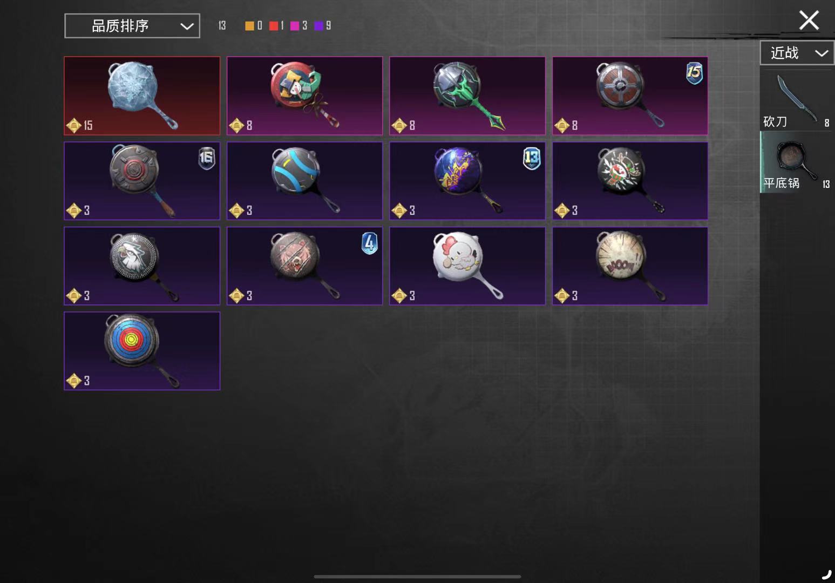The width and height of the screenshot is (835, 583).
Task: Click the pink quality count swatch
Action: click(295, 26)
